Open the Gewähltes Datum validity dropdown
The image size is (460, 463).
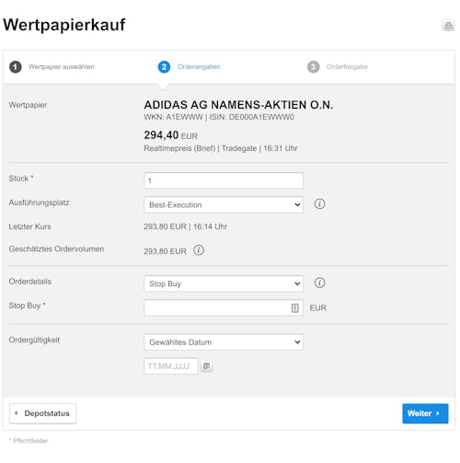224,342
